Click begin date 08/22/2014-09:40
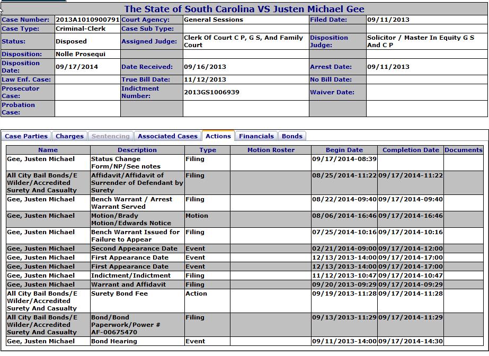Image resolution: width=489 pixels, height=356 pixels. (344, 199)
